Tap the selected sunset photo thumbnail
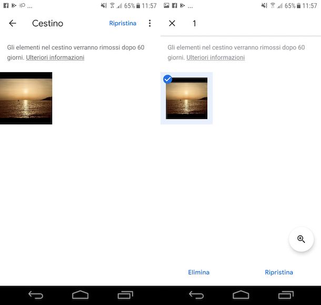The width and height of the screenshot is (321, 305). tap(186, 99)
